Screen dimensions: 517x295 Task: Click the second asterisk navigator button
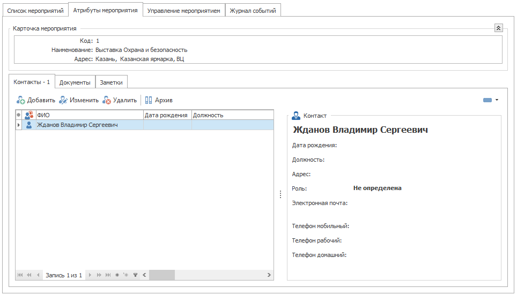[x=125, y=275]
